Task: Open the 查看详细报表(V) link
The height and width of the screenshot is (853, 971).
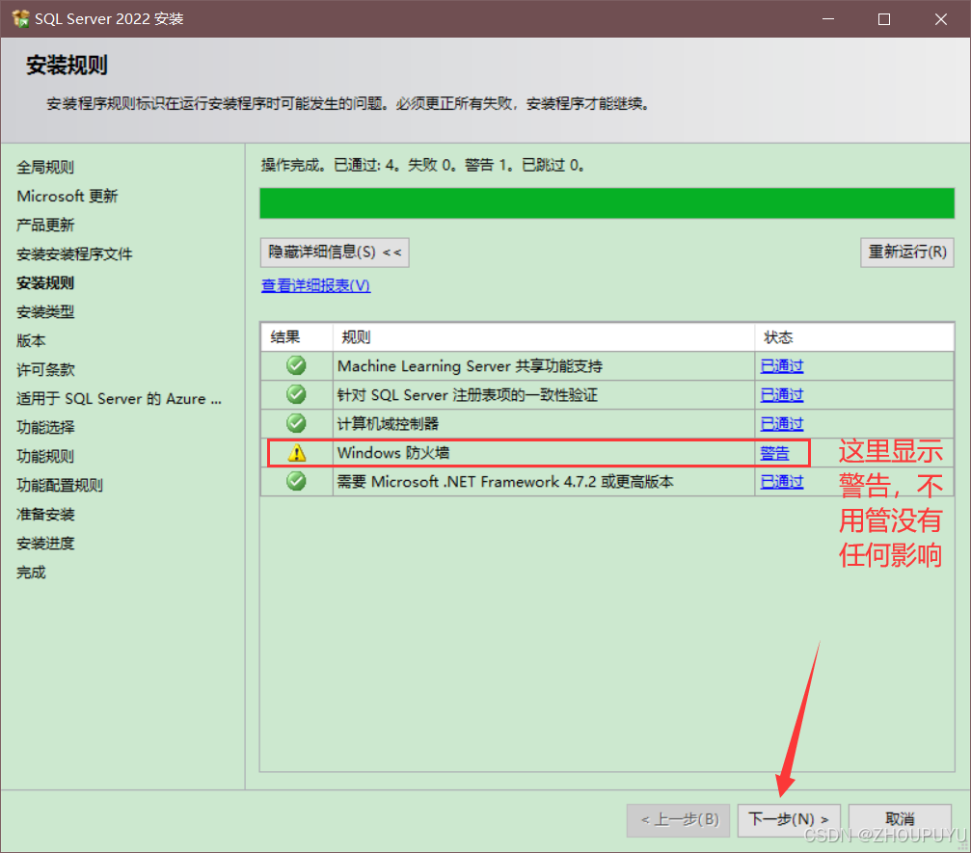Action: tap(316, 285)
